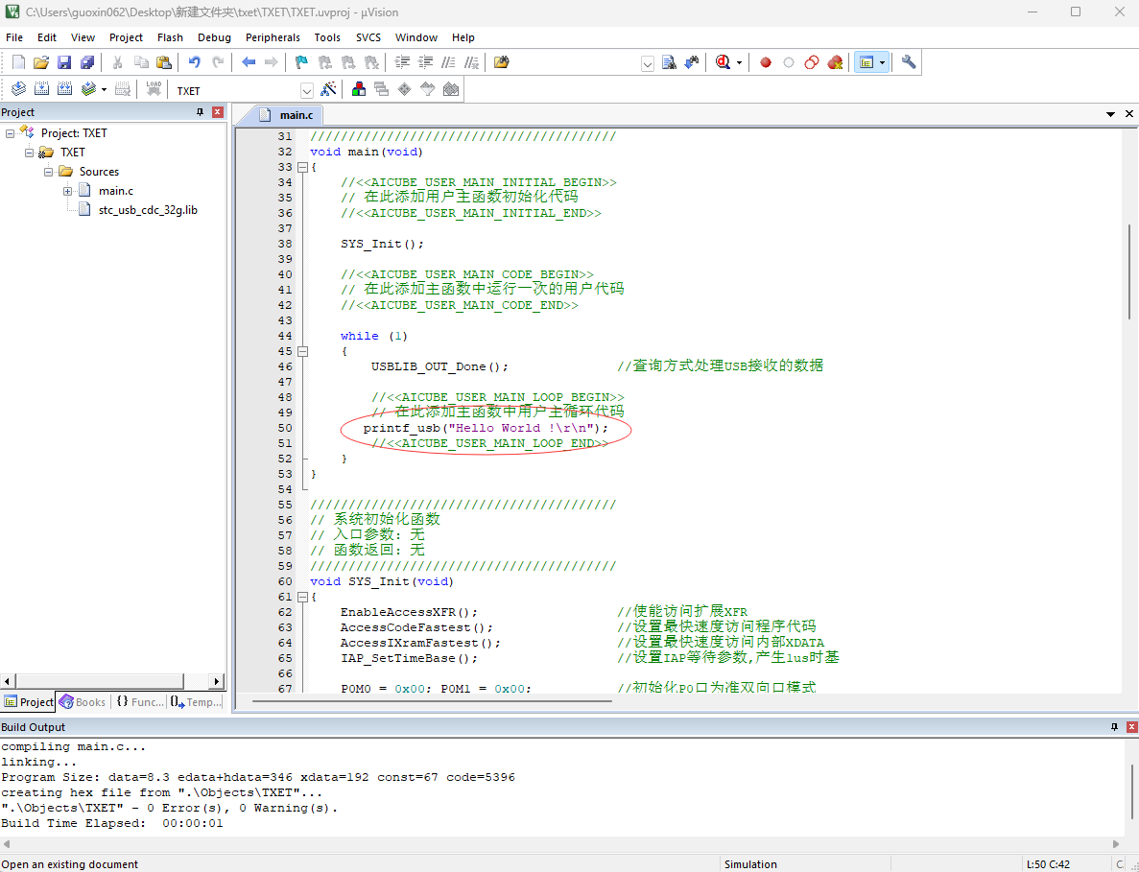Open the find text dropdown in the toolbar

[648, 63]
